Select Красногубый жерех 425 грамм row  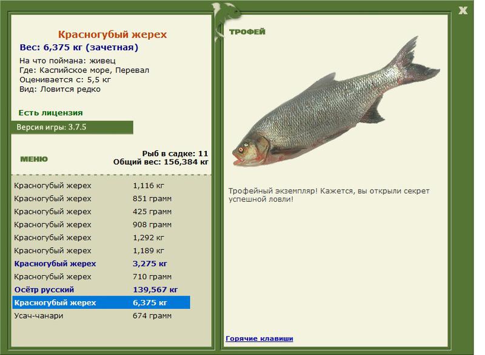pyautogui.click(x=101, y=211)
